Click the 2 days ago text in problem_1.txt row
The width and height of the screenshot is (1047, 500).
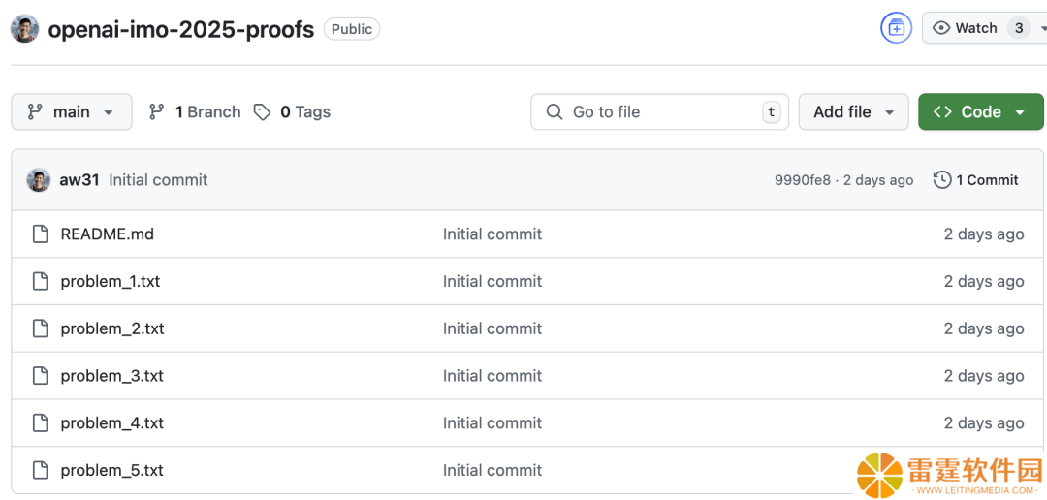click(984, 282)
